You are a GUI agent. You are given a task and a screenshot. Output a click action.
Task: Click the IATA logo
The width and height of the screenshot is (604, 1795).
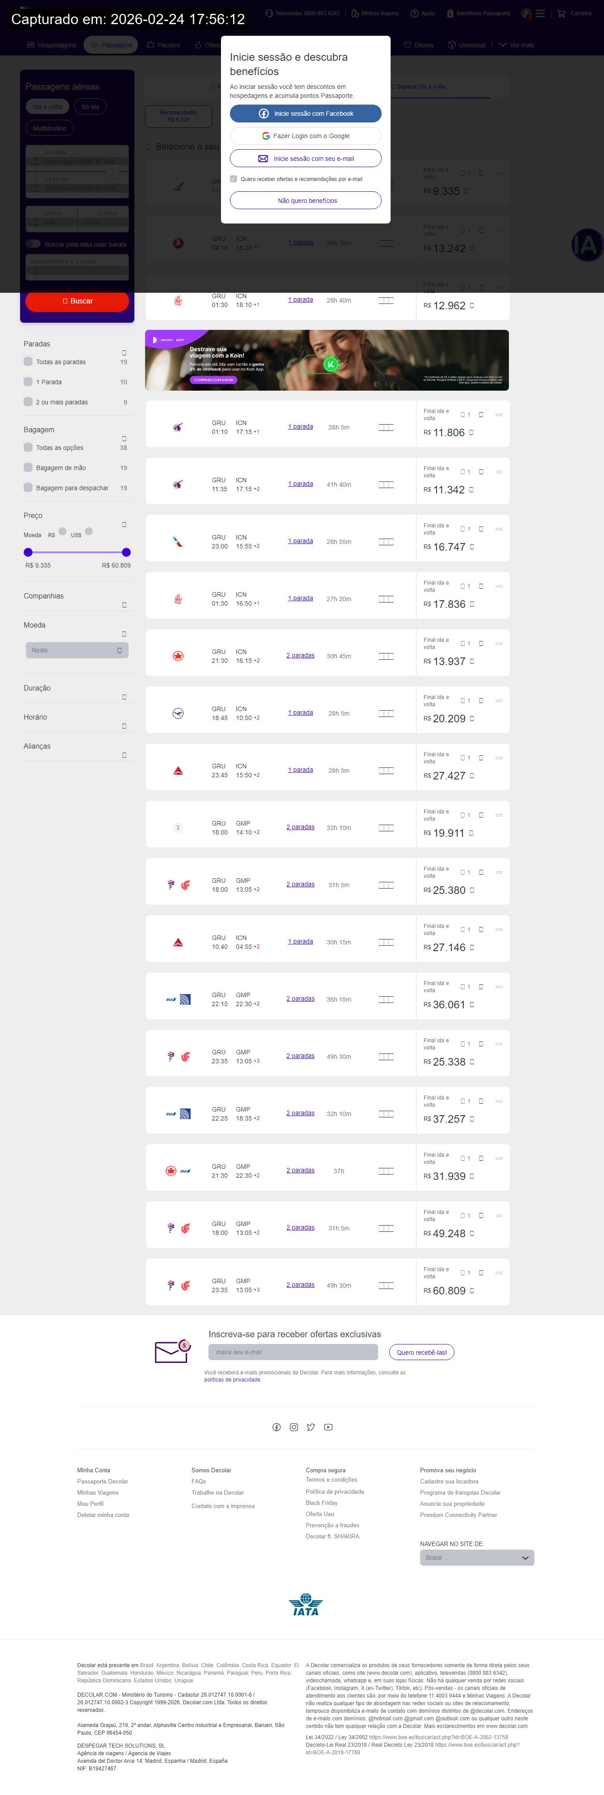click(305, 1605)
